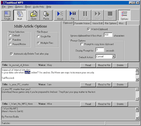Viewport: 141px width, 126px height.
Task: Click "(Here's How to Get It)" text line
Action: coord(12,111)
